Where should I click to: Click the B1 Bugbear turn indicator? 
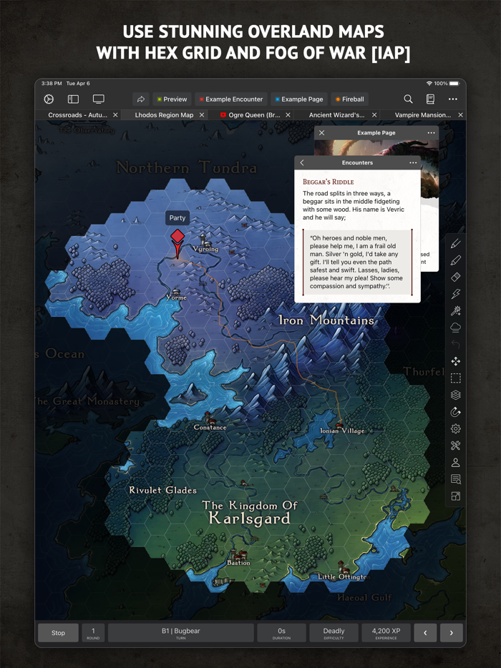tap(181, 633)
